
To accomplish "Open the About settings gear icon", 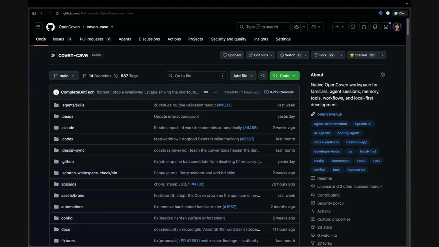I will (383, 75).
